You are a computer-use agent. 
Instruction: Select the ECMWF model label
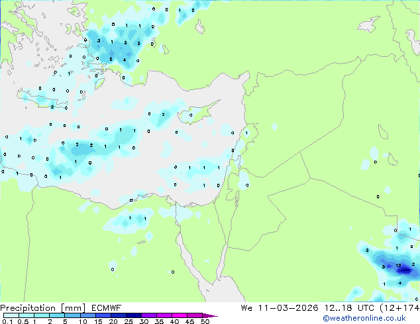pyautogui.click(x=107, y=308)
